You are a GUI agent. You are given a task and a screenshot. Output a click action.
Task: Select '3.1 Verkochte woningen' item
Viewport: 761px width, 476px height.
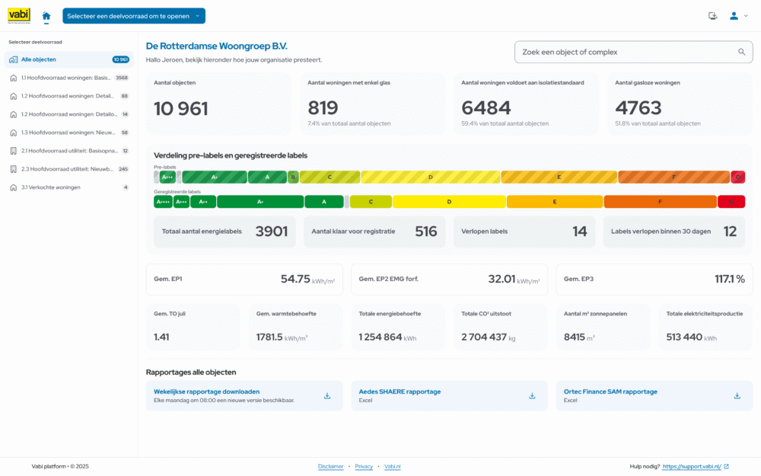pos(69,187)
